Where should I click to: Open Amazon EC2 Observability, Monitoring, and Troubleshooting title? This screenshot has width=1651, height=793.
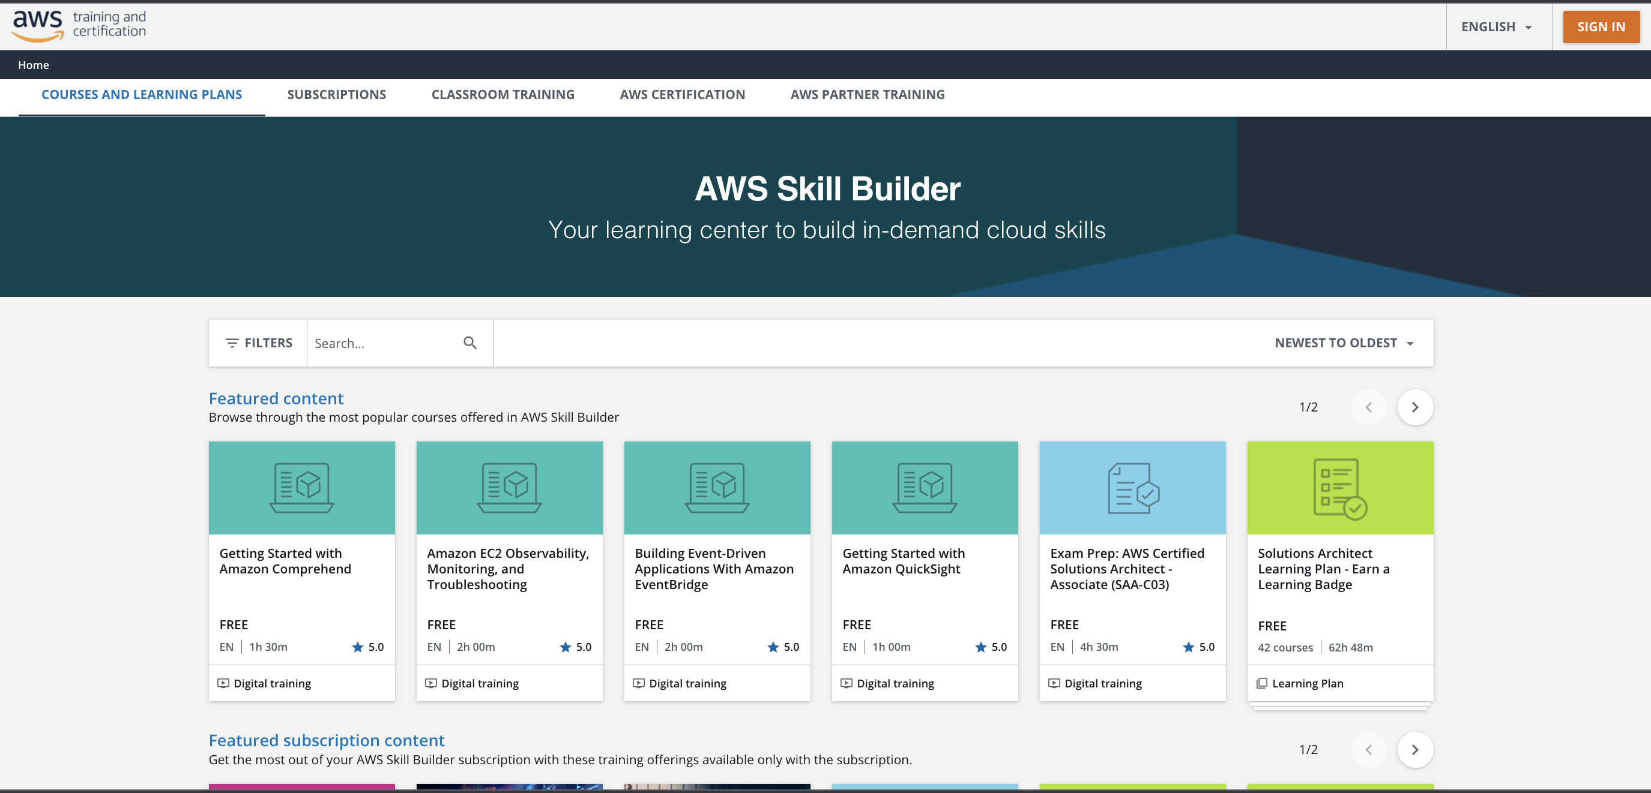pyautogui.click(x=509, y=569)
